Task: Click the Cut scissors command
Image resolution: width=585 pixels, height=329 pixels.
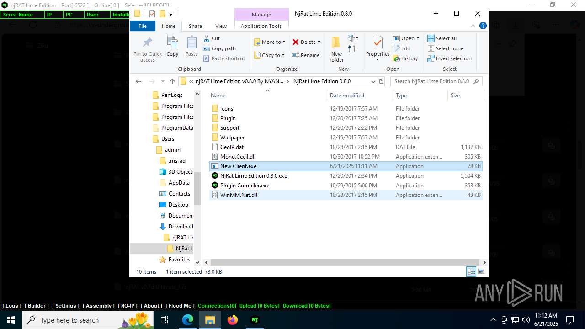Action: (212, 38)
